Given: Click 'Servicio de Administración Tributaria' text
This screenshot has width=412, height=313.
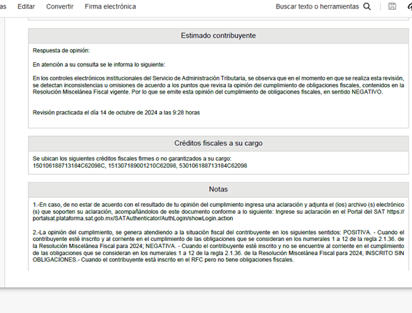Looking at the screenshot, I should pyautogui.click(x=199, y=78).
